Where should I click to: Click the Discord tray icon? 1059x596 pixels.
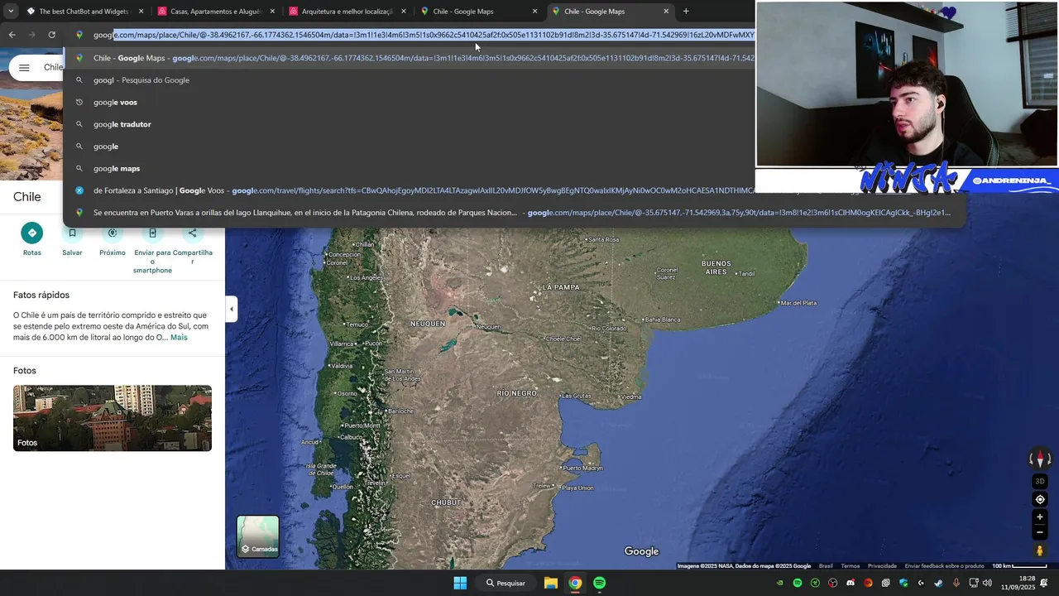pyautogui.click(x=851, y=583)
